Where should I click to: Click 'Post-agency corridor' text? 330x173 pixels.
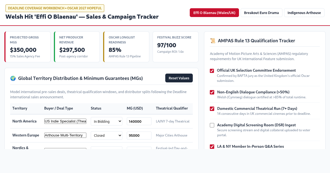(74, 56)
